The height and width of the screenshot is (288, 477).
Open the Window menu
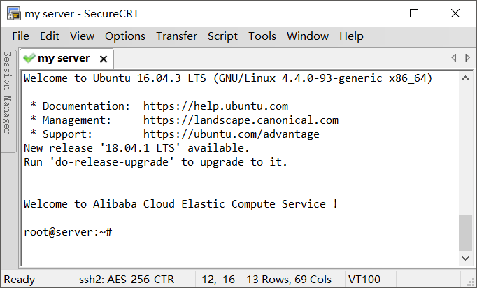(308, 36)
